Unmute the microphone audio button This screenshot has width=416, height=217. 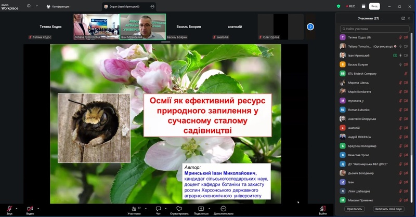(x=9, y=209)
